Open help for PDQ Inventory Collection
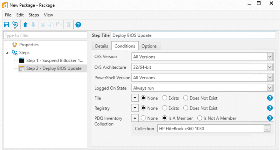 click(x=270, y=118)
